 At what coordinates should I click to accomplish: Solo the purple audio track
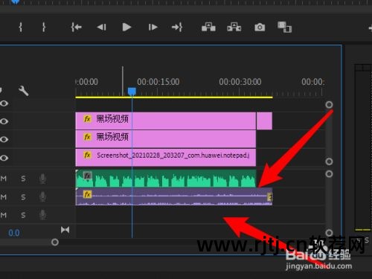[23, 197]
